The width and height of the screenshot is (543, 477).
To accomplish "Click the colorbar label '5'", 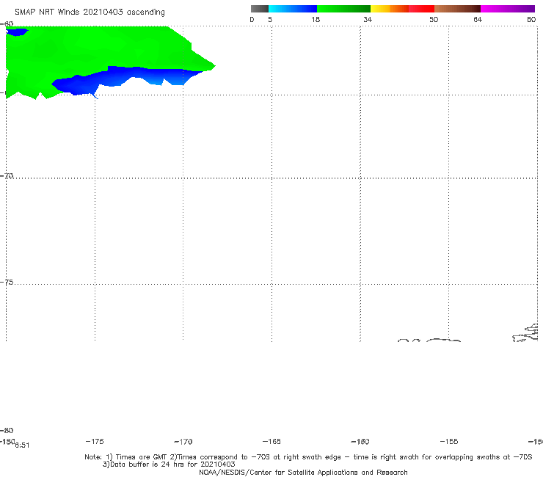I will [270, 19].
